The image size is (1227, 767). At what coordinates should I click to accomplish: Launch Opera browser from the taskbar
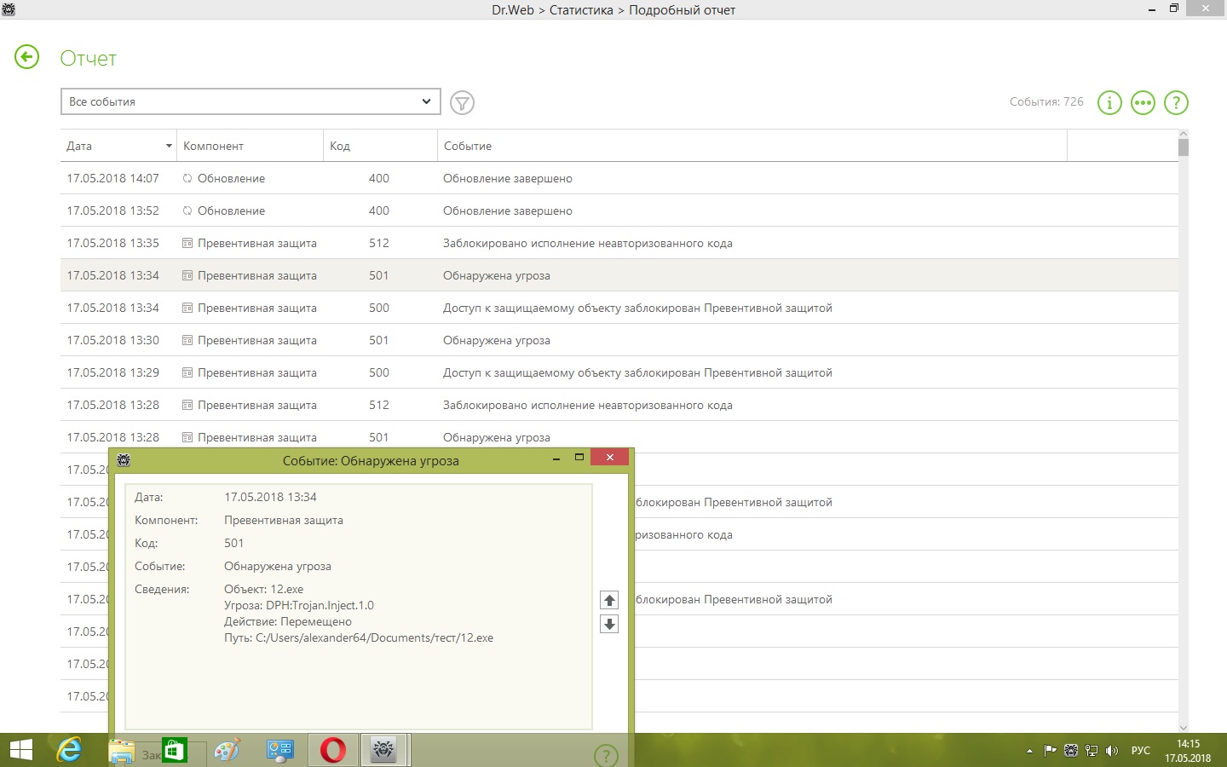click(x=333, y=750)
